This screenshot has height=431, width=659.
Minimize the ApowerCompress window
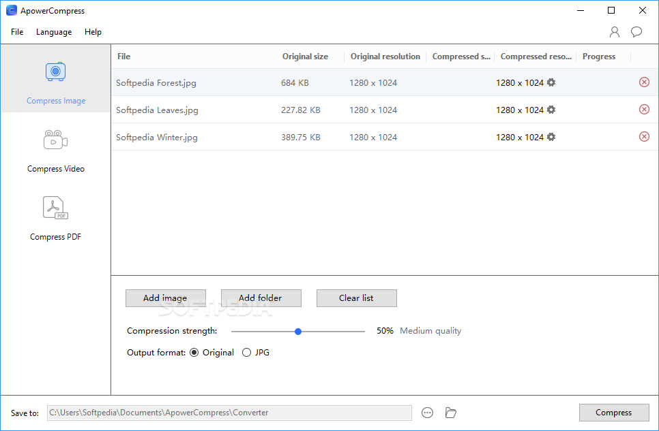[x=581, y=10]
